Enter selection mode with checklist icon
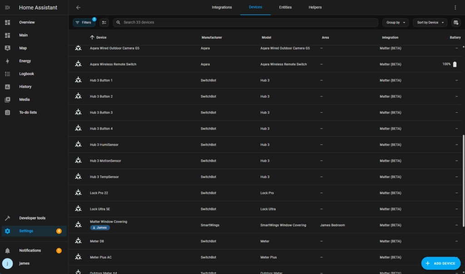 pyautogui.click(x=104, y=22)
